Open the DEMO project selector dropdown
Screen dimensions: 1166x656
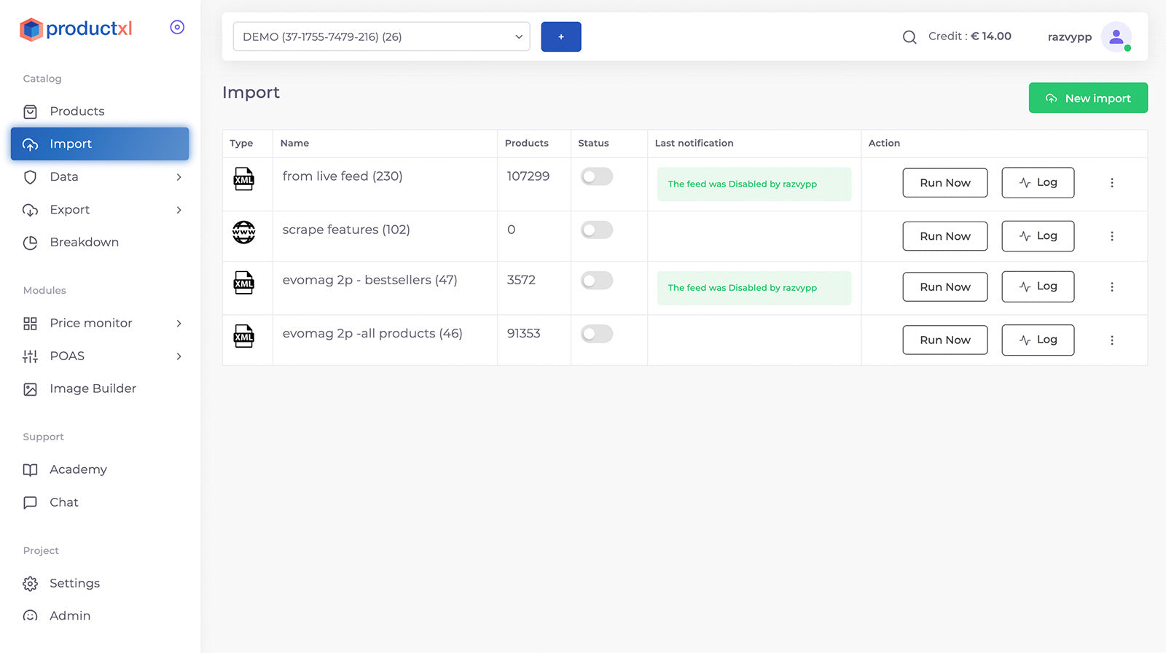tap(381, 36)
